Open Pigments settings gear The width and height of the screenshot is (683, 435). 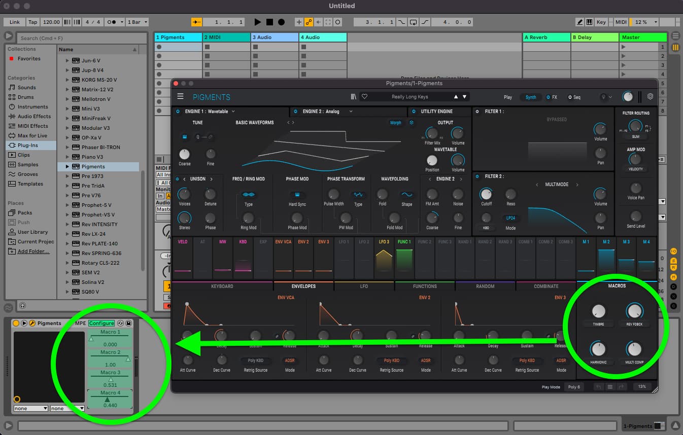tap(650, 96)
